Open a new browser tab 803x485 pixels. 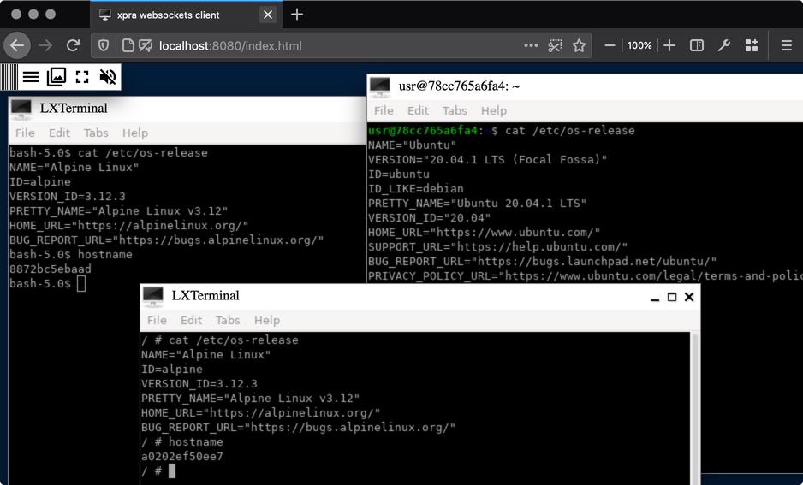click(x=296, y=15)
